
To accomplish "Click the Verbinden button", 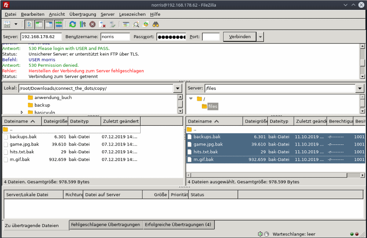I will (240, 37).
